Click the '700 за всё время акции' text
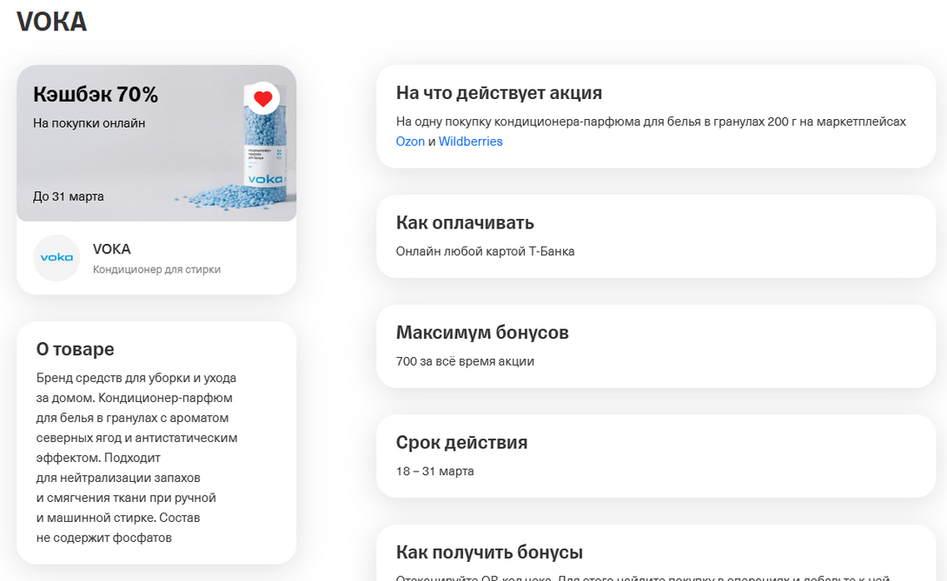Image resolution: width=947 pixels, height=581 pixels. (x=465, y=361)
